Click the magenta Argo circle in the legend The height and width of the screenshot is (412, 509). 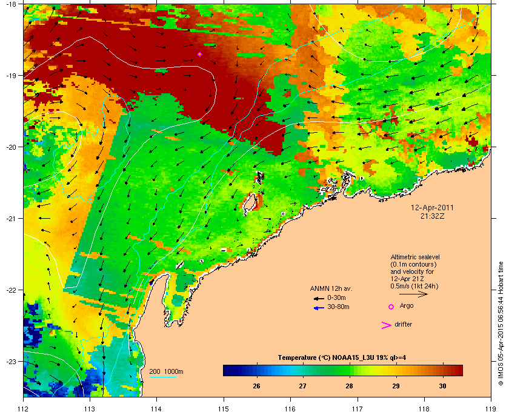point(391,307)
